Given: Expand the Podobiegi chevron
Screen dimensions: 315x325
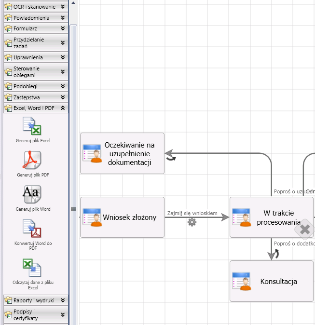Looking at the screenshot, I should point(63,86).
